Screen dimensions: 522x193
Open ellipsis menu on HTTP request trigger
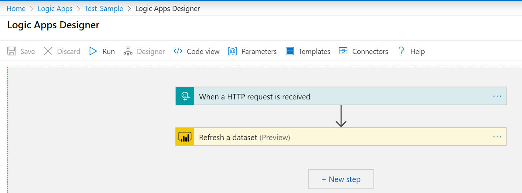tap(497, 96)
